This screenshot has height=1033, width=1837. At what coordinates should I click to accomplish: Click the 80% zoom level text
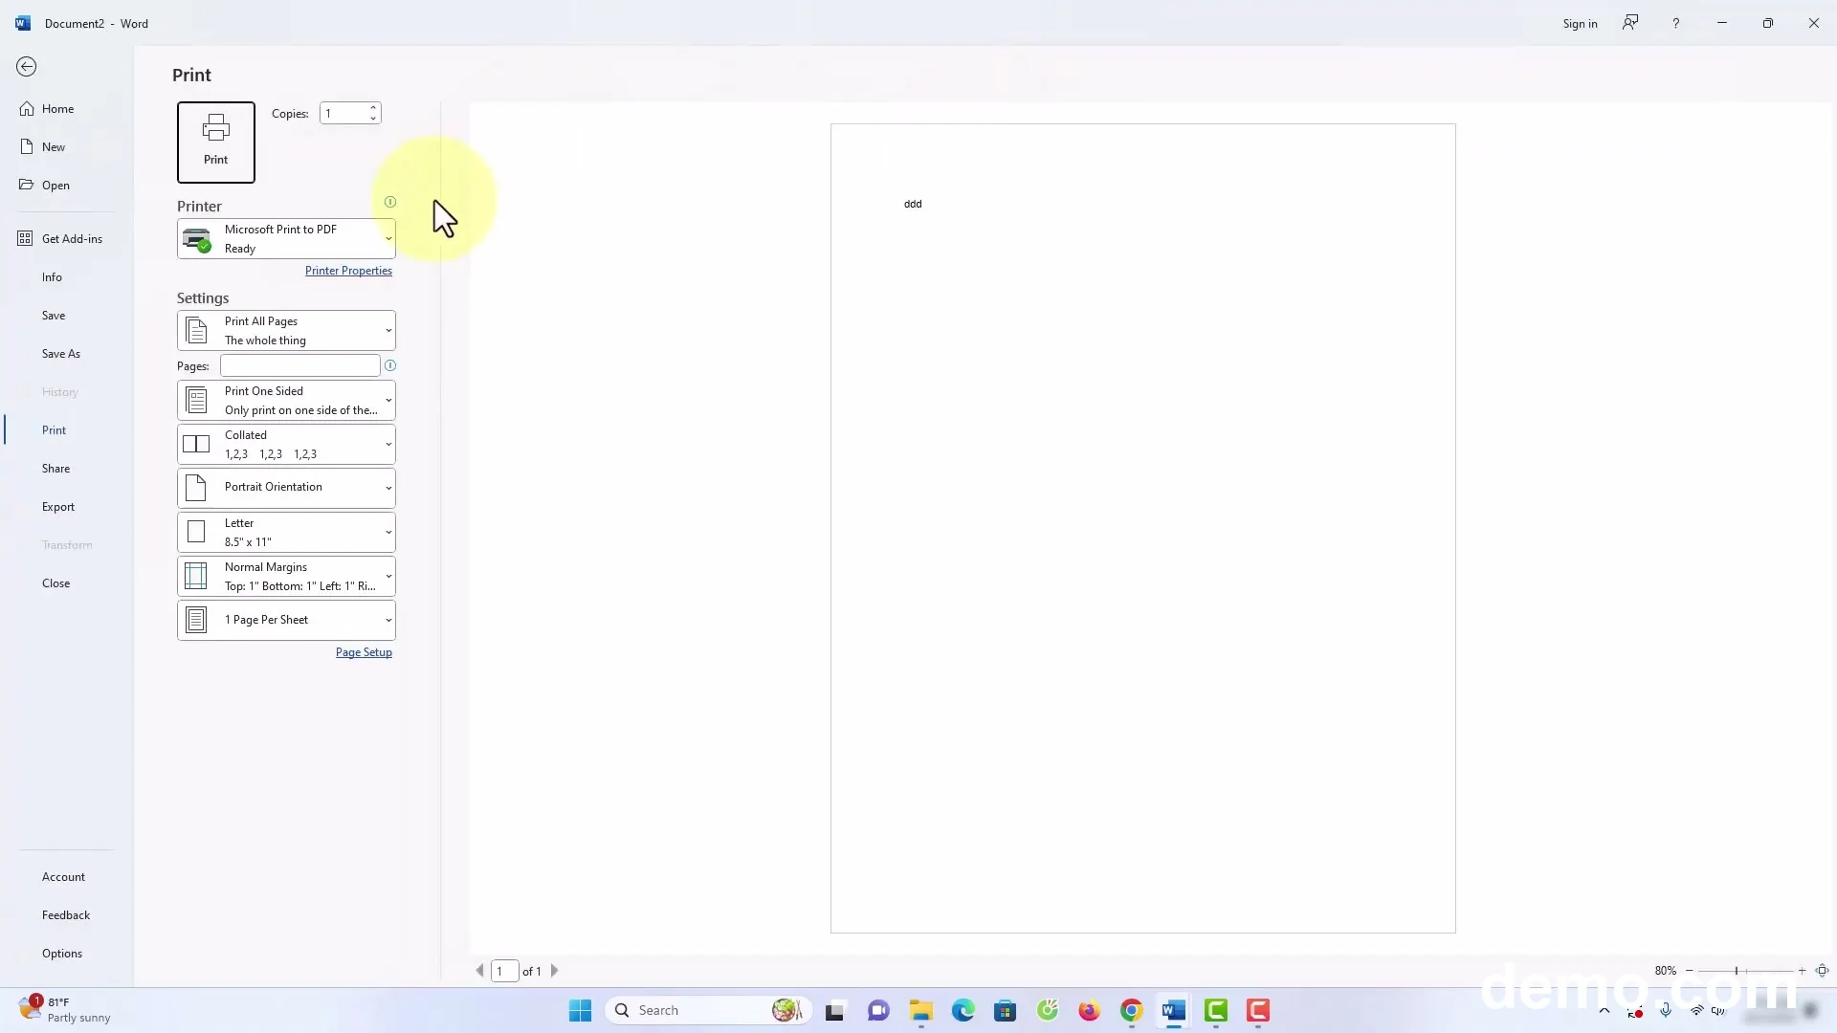point(1666,971)
